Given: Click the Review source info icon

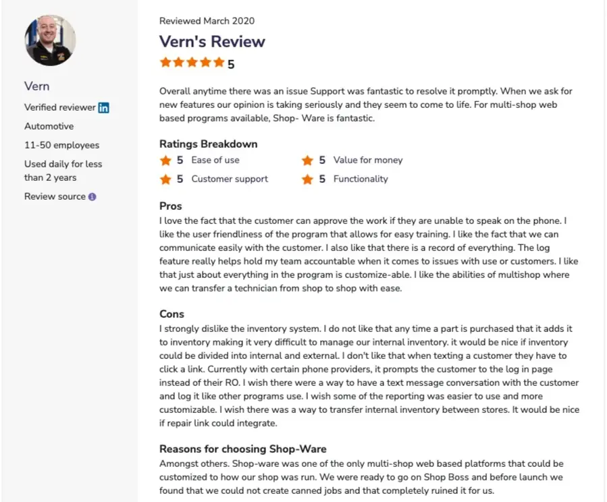Looking at the screenshot, I should click(x=93, y=197).
